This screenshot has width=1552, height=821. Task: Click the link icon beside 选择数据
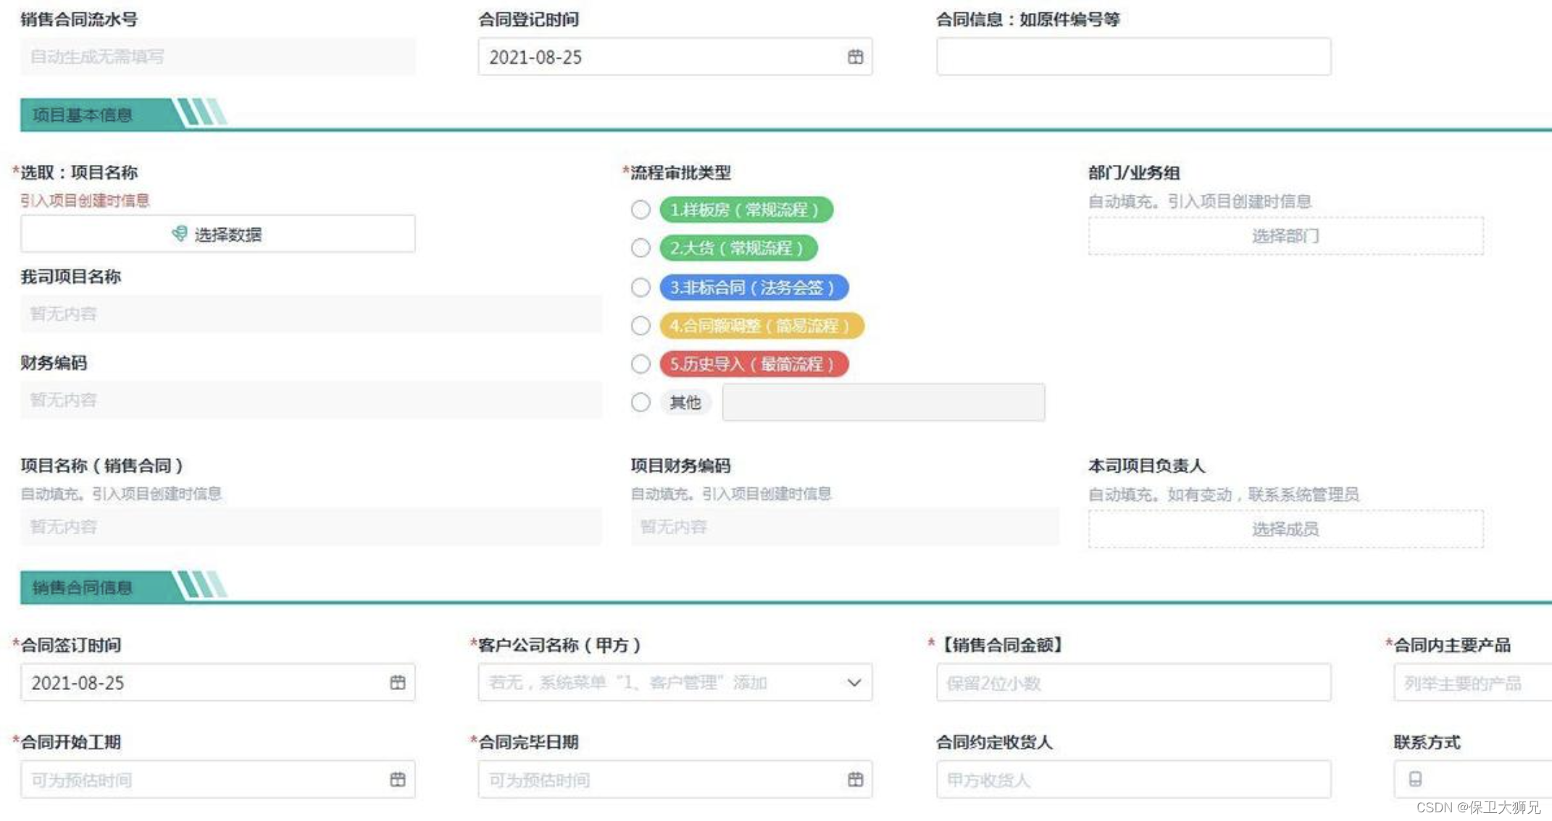179,233
